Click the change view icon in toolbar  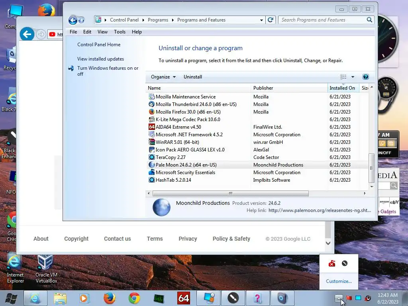[x=343, y=77]
